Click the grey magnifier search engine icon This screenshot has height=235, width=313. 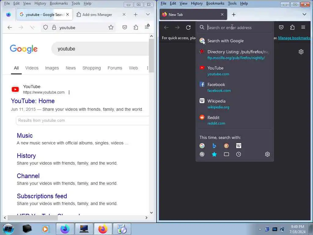[x=202, y=154]
